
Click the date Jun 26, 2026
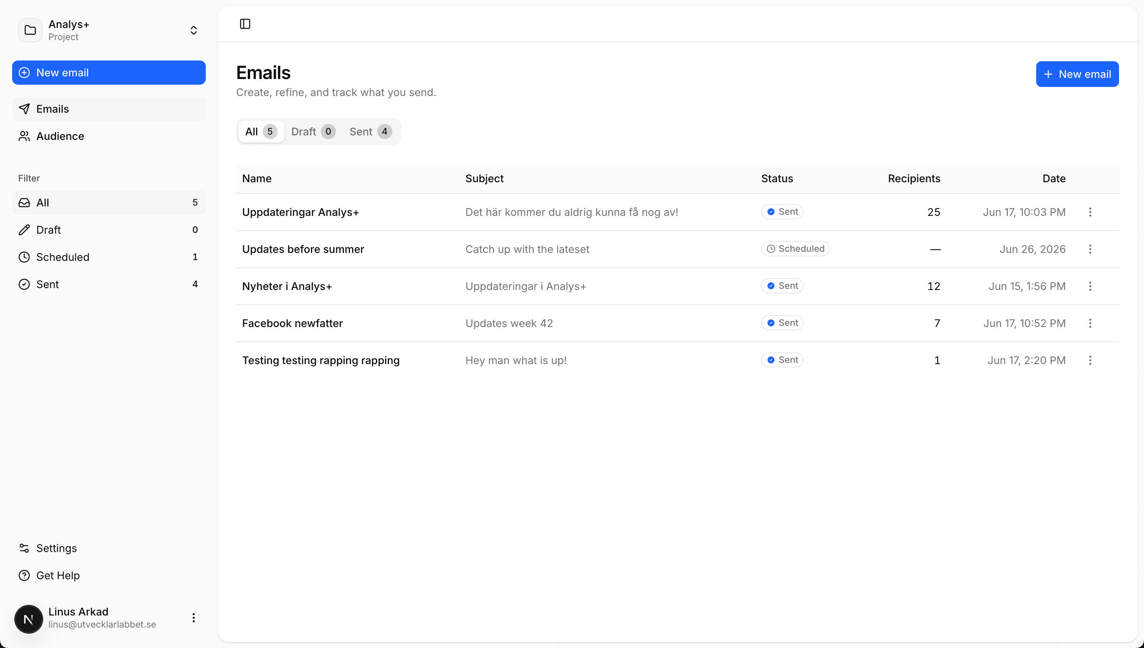click(1032, 249)
